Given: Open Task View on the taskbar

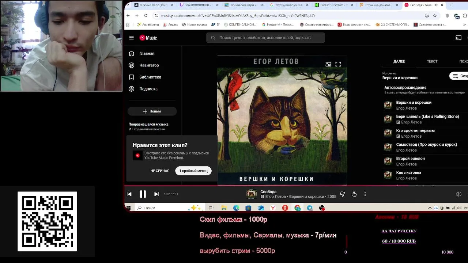Looking at the screenshot, I should pyautogui.click(x=211, y=208).
